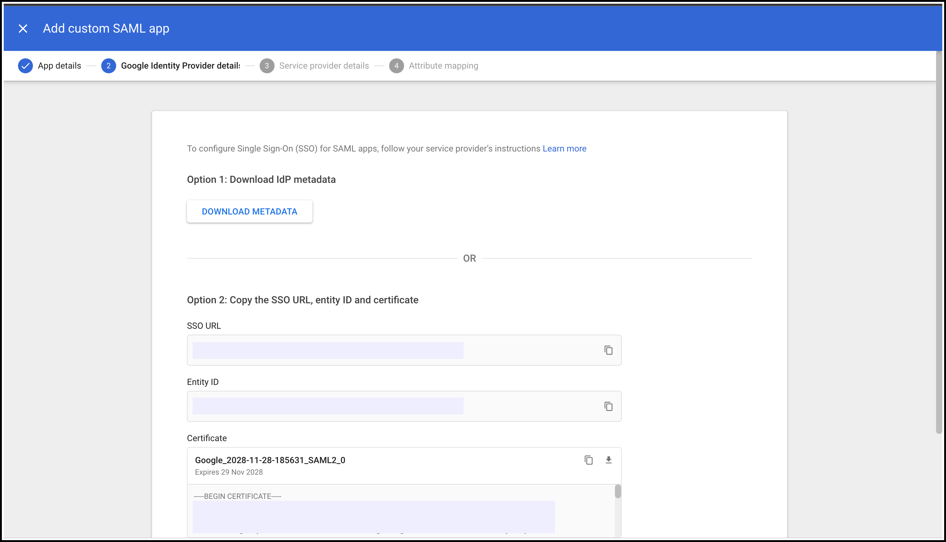Copy the SSO URL value
The width and height of the screenshot is (946, 542).
point(608,350)
